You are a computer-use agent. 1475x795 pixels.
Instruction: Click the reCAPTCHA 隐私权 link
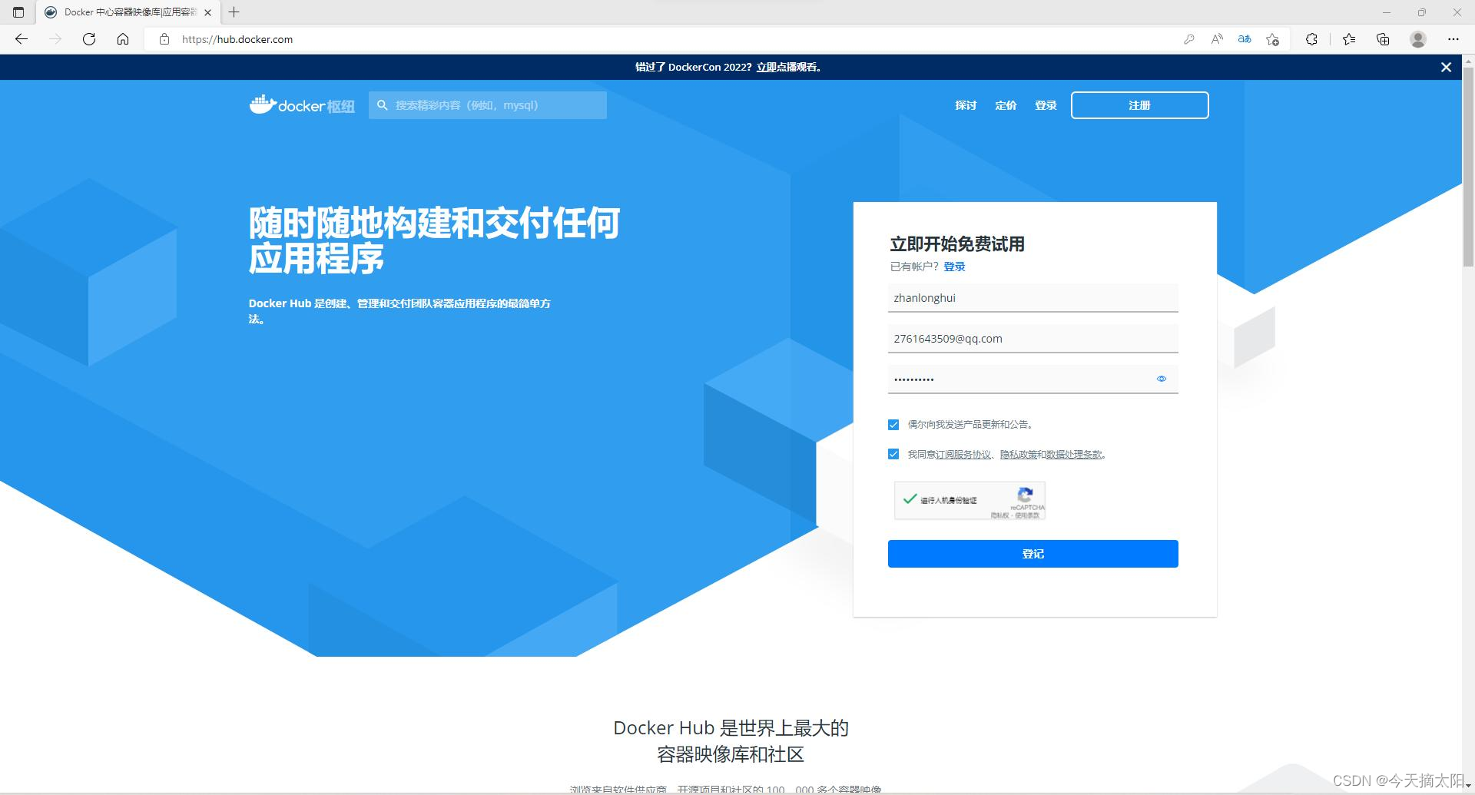[999, 515]
